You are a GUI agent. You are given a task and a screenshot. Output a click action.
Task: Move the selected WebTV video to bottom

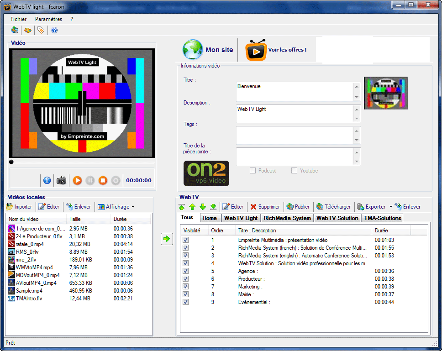(x=213, y=207)
